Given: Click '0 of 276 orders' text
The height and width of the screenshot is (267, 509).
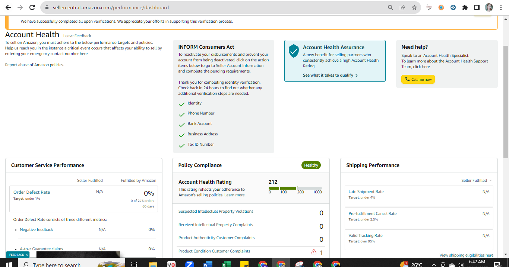Looking at the screenshot, I should [142, 201].
